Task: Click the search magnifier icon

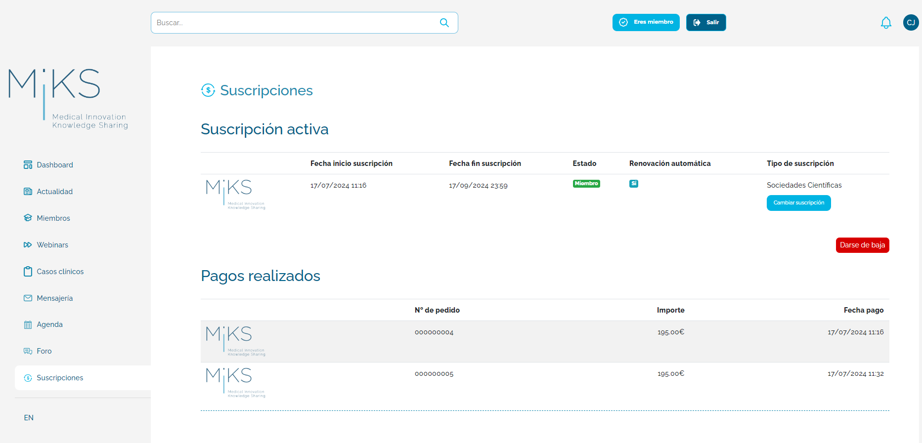Action: (x=444, y=23)
